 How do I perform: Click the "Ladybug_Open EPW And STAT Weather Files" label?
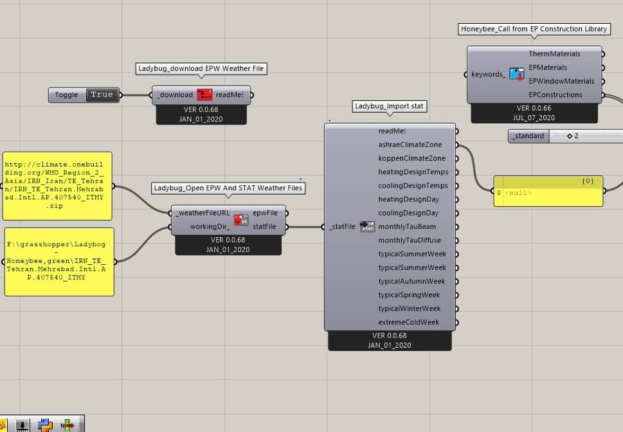tap(228, 188)
